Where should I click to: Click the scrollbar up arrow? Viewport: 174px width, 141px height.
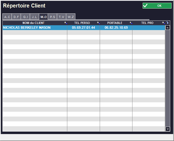(x=168, y=28)
